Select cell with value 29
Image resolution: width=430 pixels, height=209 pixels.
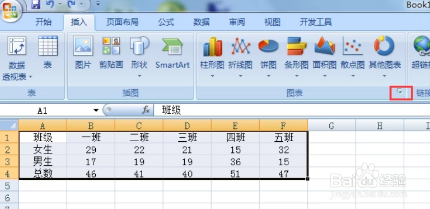click(91, 149)
